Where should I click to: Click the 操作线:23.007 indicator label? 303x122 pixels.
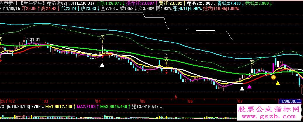[x=140, y=3]
